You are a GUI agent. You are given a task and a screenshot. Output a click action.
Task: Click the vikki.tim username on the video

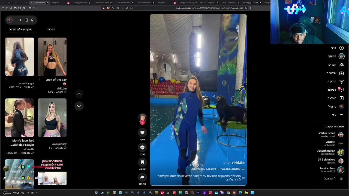tap(238, 163)
